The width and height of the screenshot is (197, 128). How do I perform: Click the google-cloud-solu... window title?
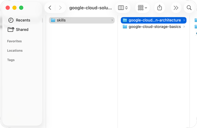(x=90, y=8)
